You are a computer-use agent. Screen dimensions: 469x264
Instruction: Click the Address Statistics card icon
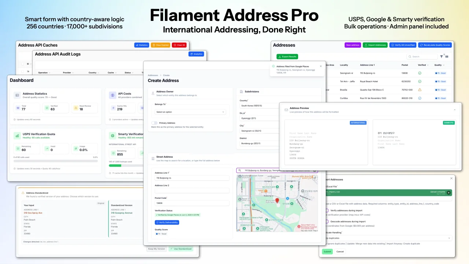point(17,95)
